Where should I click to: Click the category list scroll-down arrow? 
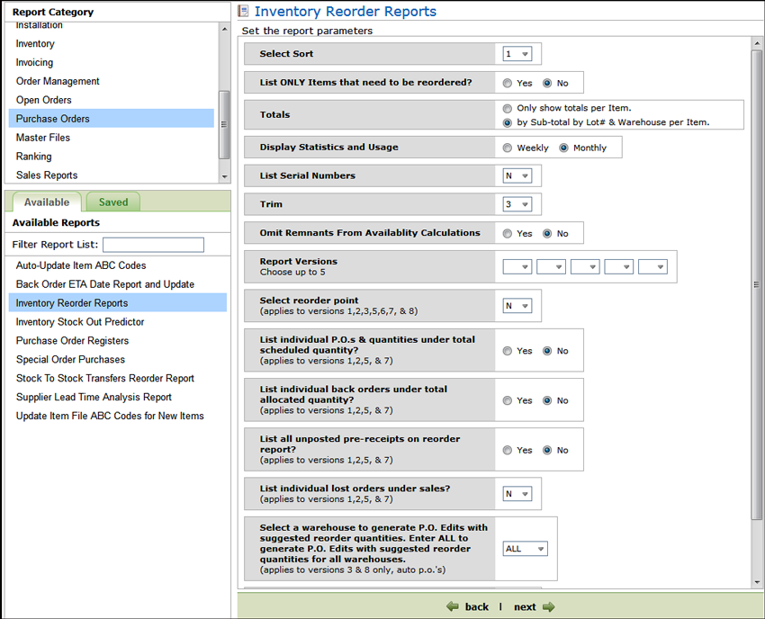pos(224,176)
